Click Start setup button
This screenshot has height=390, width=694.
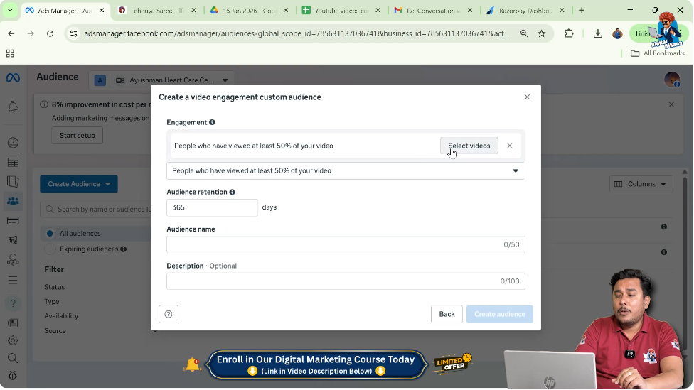coord(78,136)
